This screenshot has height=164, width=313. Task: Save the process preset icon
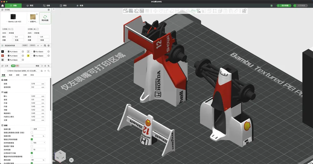(x=42, y=71)
